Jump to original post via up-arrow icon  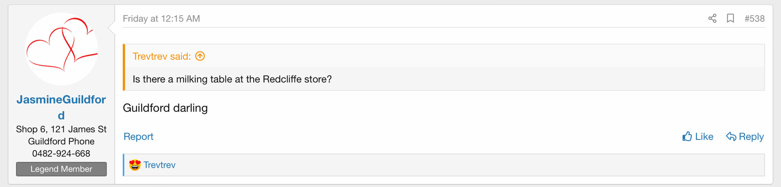point(200,56)
